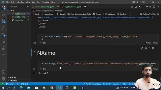Open the Testing flask icon
This screenshot has height=90, width=161.
coord(3,48)
